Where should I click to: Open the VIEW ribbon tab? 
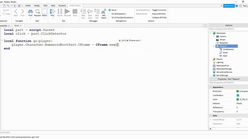point(53,6)
